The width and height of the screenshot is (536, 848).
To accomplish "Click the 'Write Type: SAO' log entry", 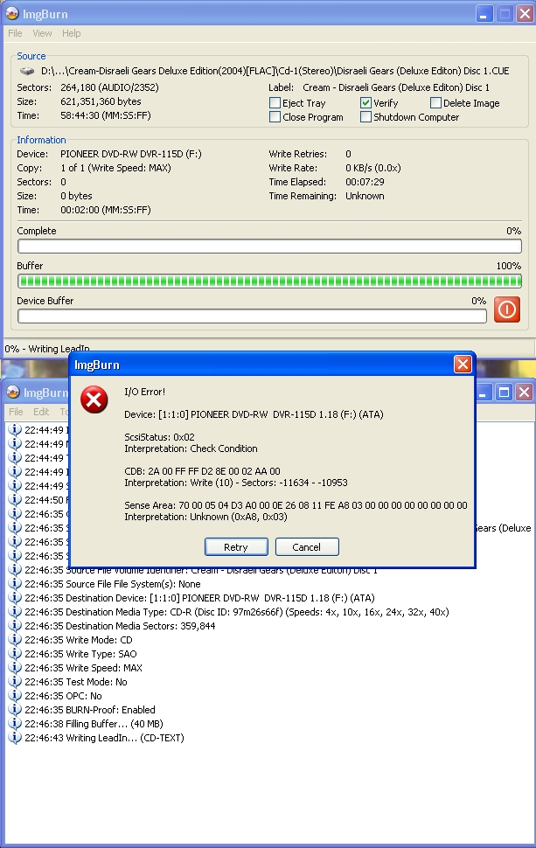I will (x=80, y=654).
